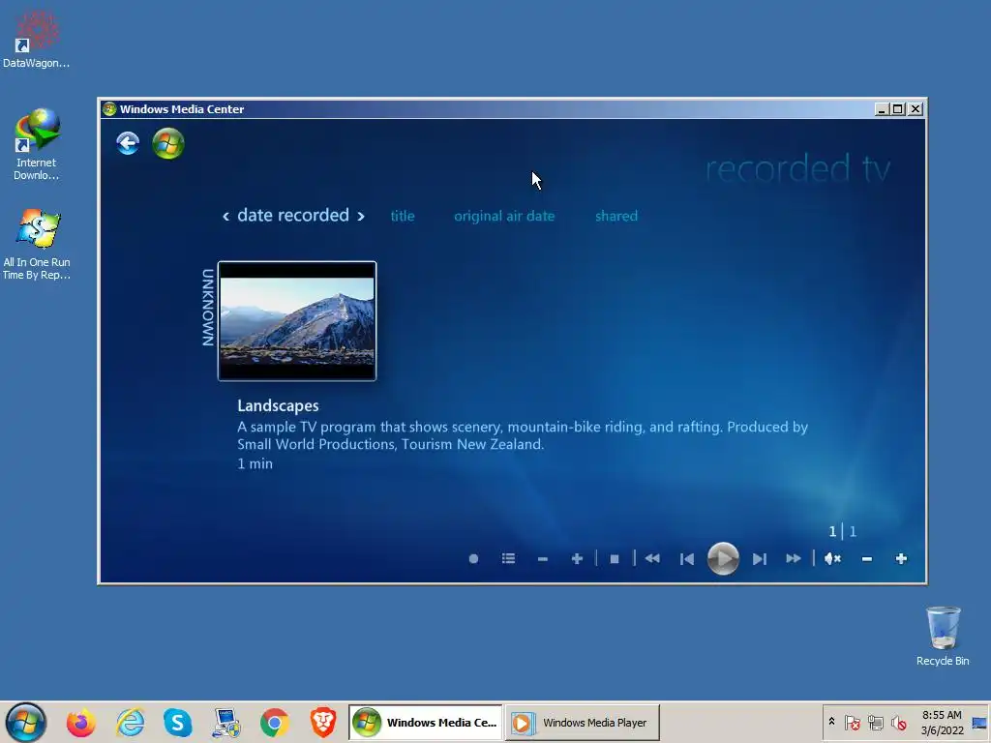Switch to Windows Media Center taskbar button
The height and width of the screenshot is (743, 991).
pyautogui.click(x=426, y=722)
